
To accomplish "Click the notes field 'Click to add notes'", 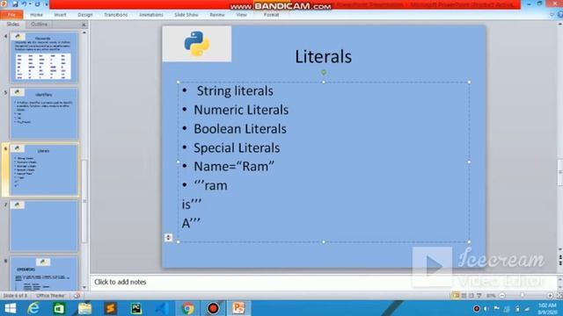I will (x=325, y=282).
